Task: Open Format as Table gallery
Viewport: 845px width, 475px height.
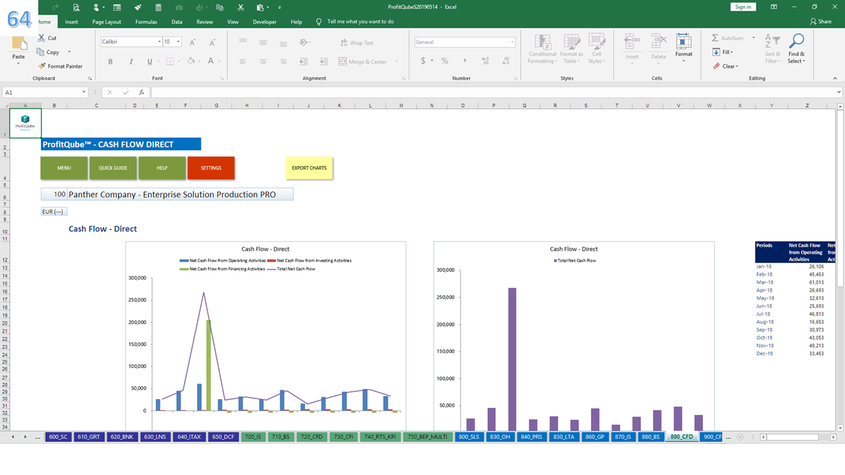Action: point(572,49)
